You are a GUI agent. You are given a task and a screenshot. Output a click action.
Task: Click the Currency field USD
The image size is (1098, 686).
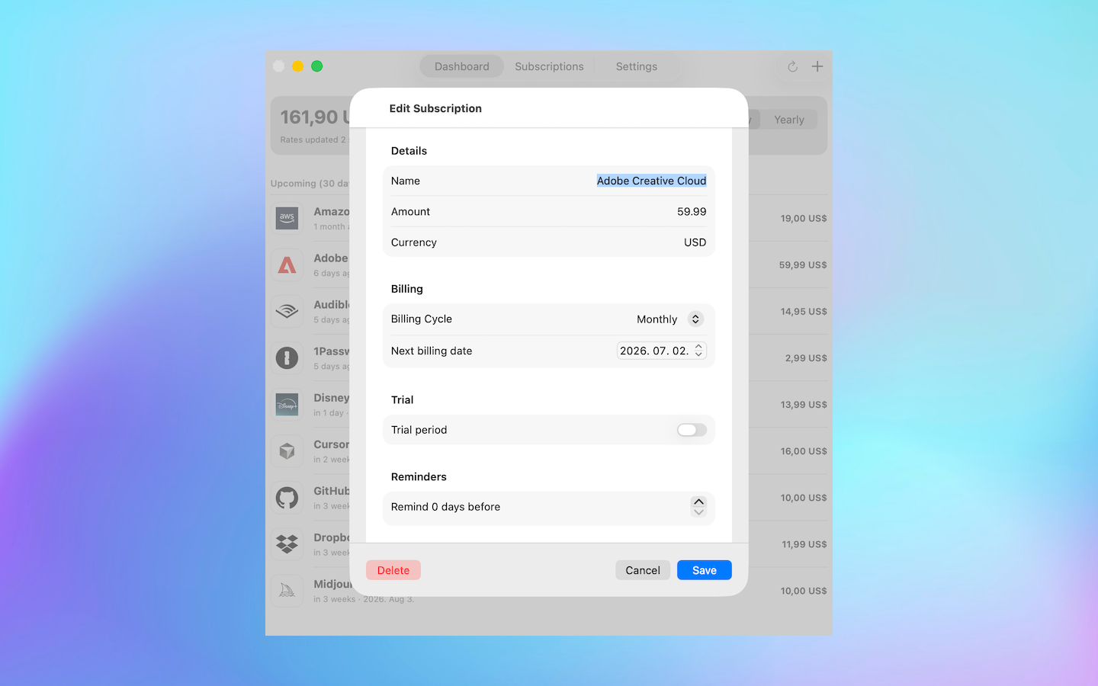click(695, 242)
